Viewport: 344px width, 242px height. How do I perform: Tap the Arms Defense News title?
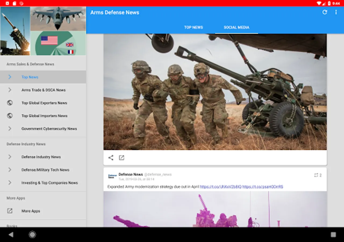[x=115, y=12]
